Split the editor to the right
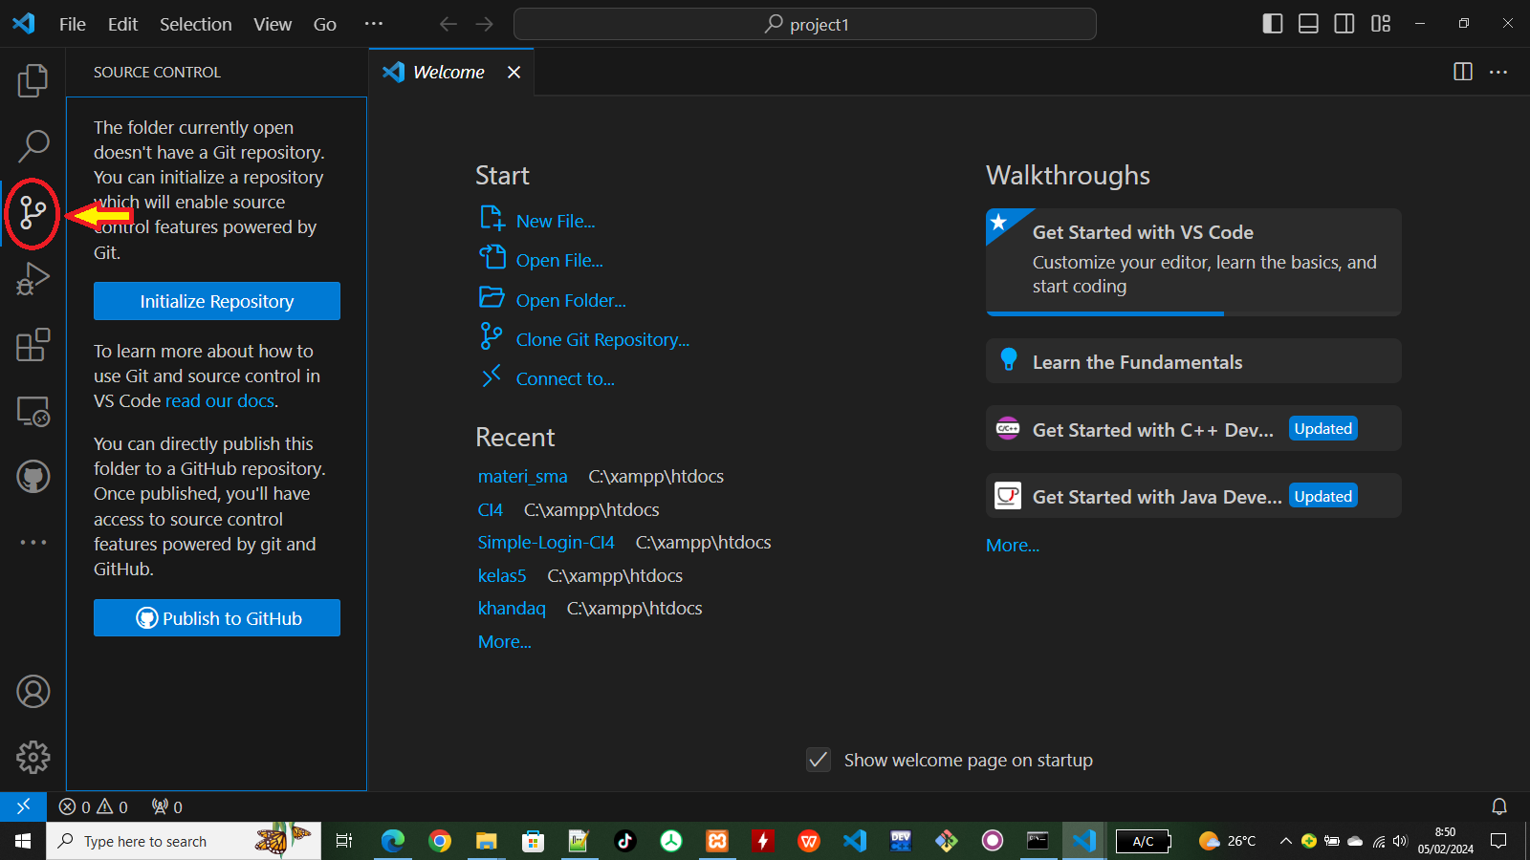Screen dimensions: 1530x860 pos(1463,72)
